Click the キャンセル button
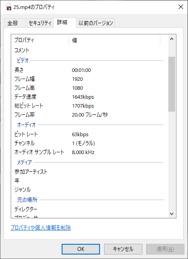The image size is (188, 259). pyautogui.click(x=123, y=249)
